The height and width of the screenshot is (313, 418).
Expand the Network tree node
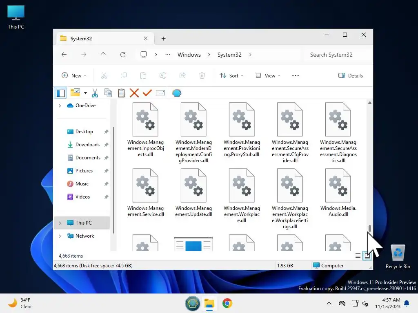(60, 236)
